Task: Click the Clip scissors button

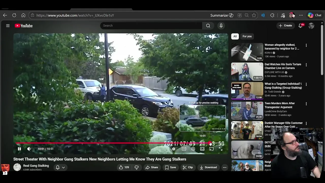Action: click(x=188, y=167)
